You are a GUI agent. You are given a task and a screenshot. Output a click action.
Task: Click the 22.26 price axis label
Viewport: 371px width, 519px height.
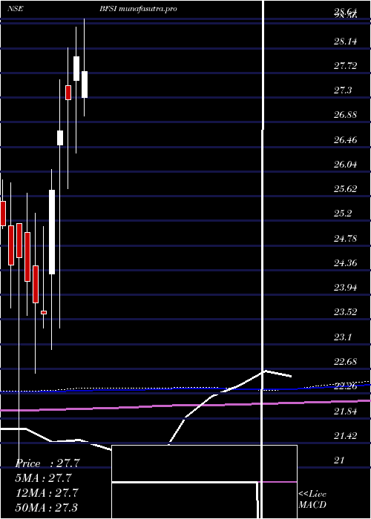(x=345, y=386)
